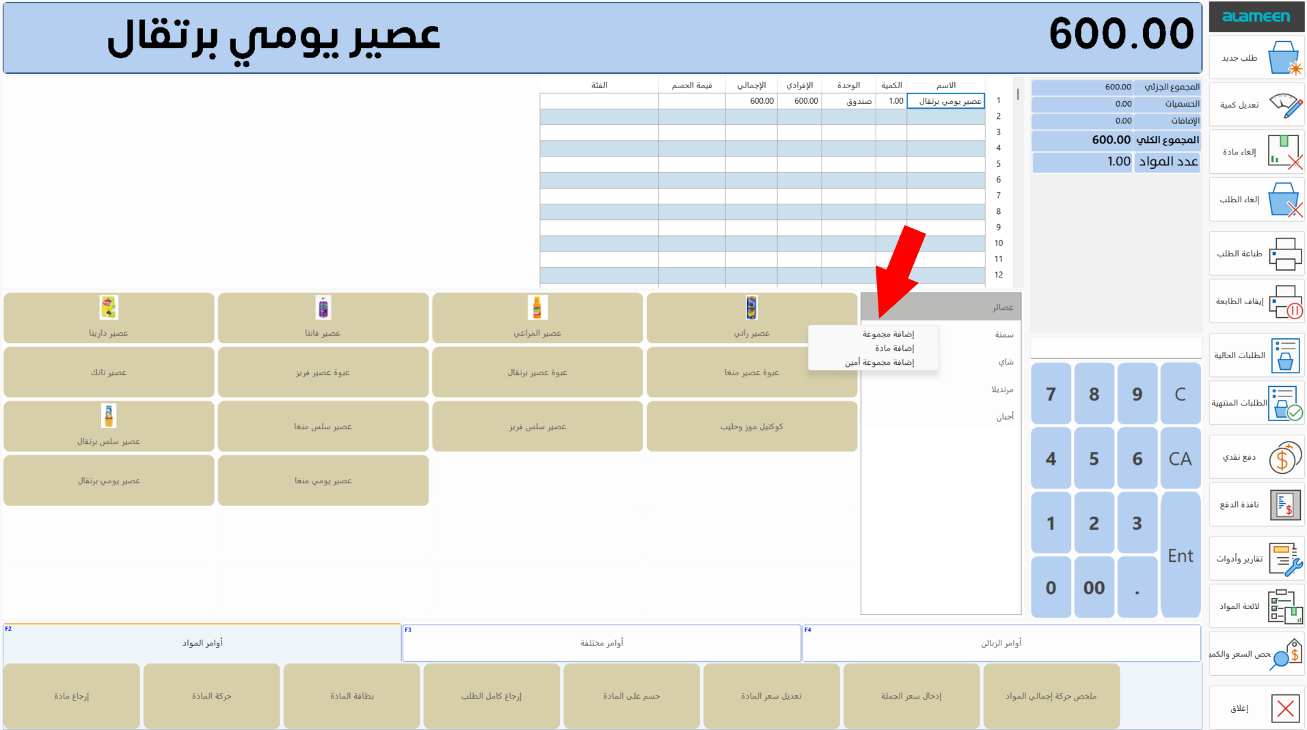
Task: Print the order with printer icon
Action: point(1284,254)
